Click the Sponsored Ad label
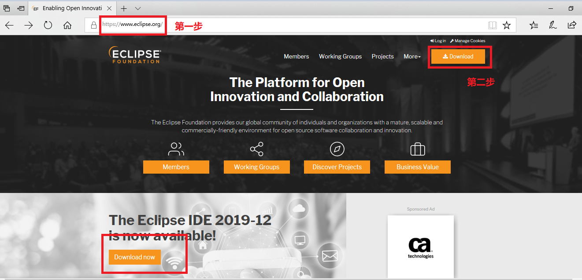The image size is (582, 280). 421,209
